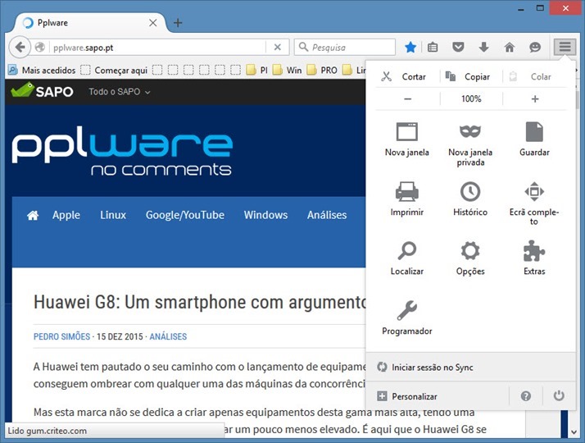The height and width of the screenshot is (443, 585).
Task: Click the hamburger menu button
Action: tap(565, 47)
